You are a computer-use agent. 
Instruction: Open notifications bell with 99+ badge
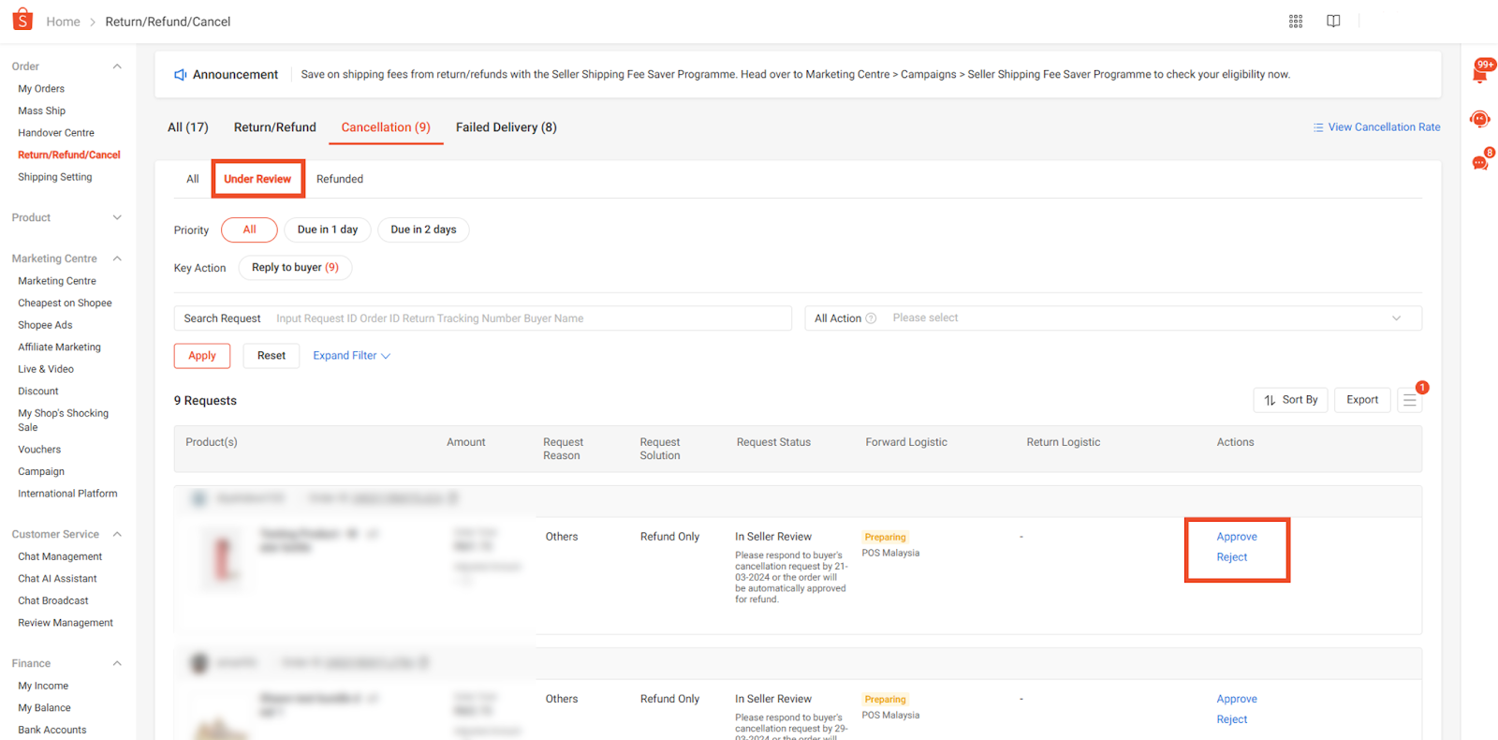click(1481, 72)
